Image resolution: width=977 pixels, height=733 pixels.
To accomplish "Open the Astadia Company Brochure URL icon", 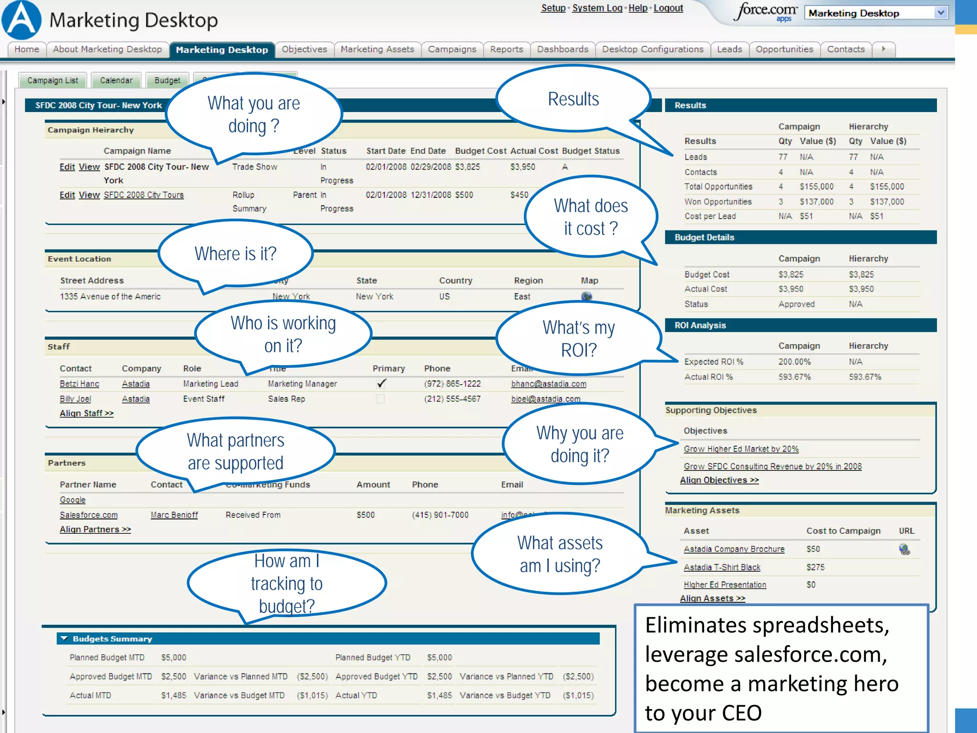I will click(904, 549).
